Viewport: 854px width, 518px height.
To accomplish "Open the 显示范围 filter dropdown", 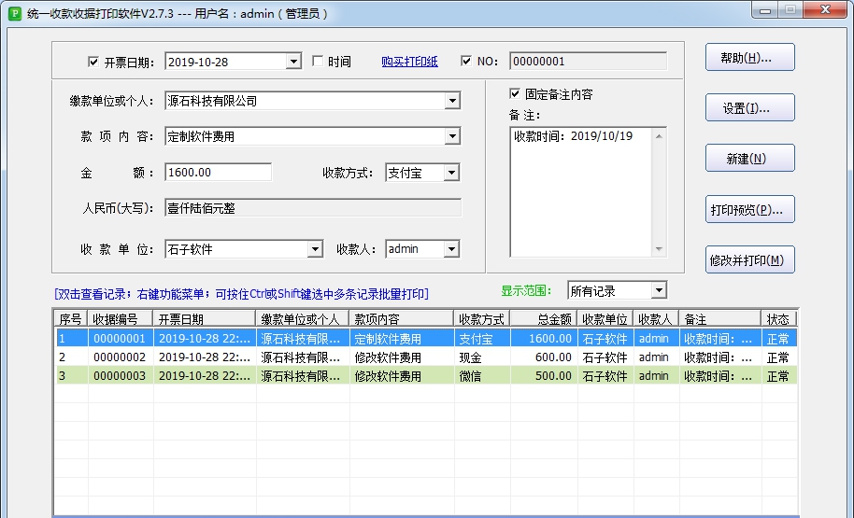I will tap(658, 291).
